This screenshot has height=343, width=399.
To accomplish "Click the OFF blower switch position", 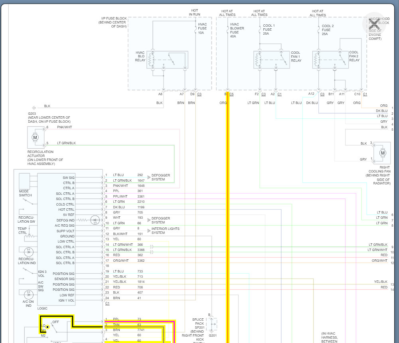I will click(55, 322).
